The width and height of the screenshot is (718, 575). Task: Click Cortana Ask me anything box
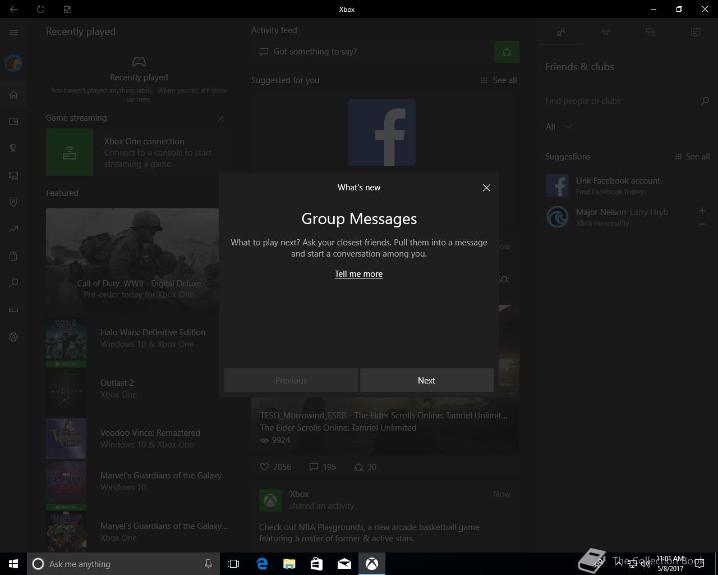click(x=122, y=564)
